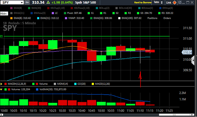Toggle the SMA(8) indicator
Screen dimensions: 197x117
click(16, 8)
